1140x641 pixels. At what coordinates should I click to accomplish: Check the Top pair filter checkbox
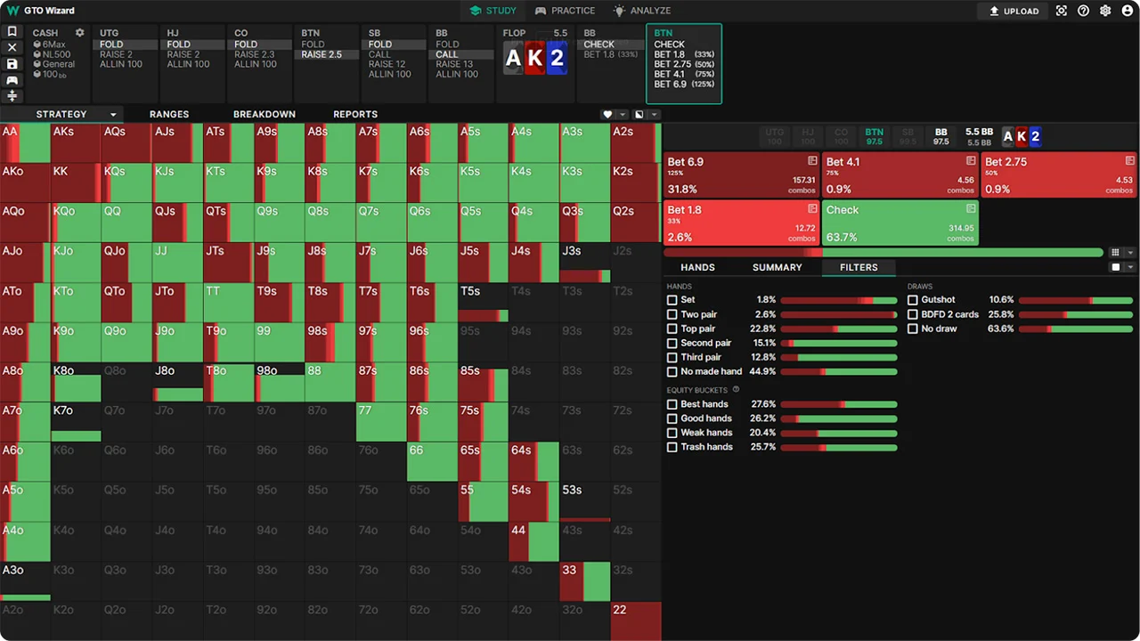coord(672,329)
